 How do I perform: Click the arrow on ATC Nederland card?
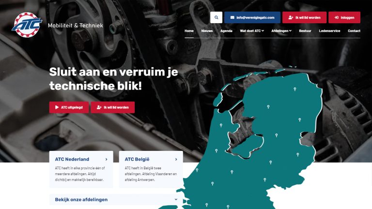(x=106, y=159)
